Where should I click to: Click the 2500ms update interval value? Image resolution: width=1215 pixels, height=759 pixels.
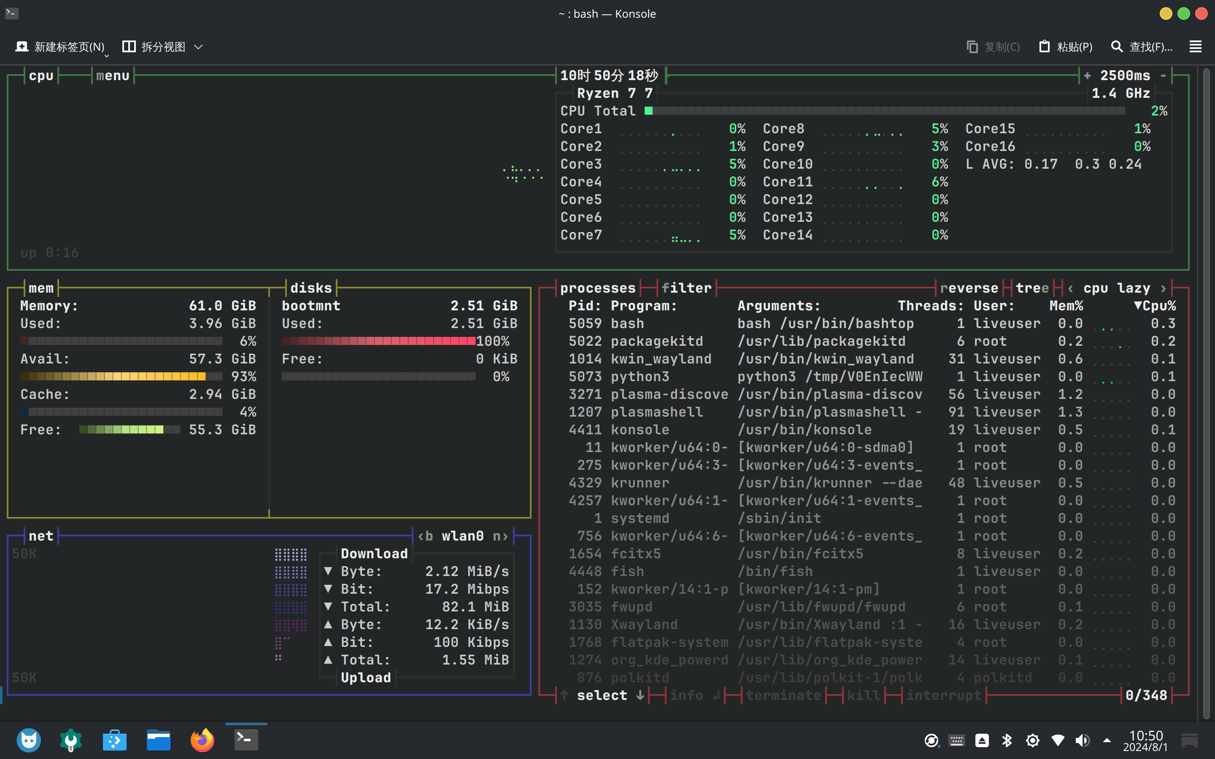tap(1125, 76)
